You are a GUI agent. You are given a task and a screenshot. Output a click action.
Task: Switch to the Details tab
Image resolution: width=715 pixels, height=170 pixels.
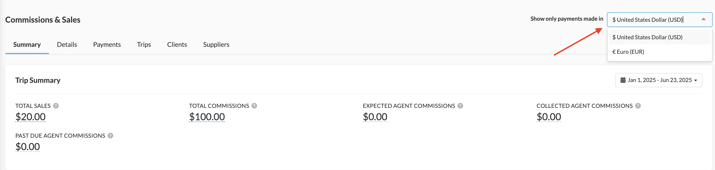coord(67,44)
